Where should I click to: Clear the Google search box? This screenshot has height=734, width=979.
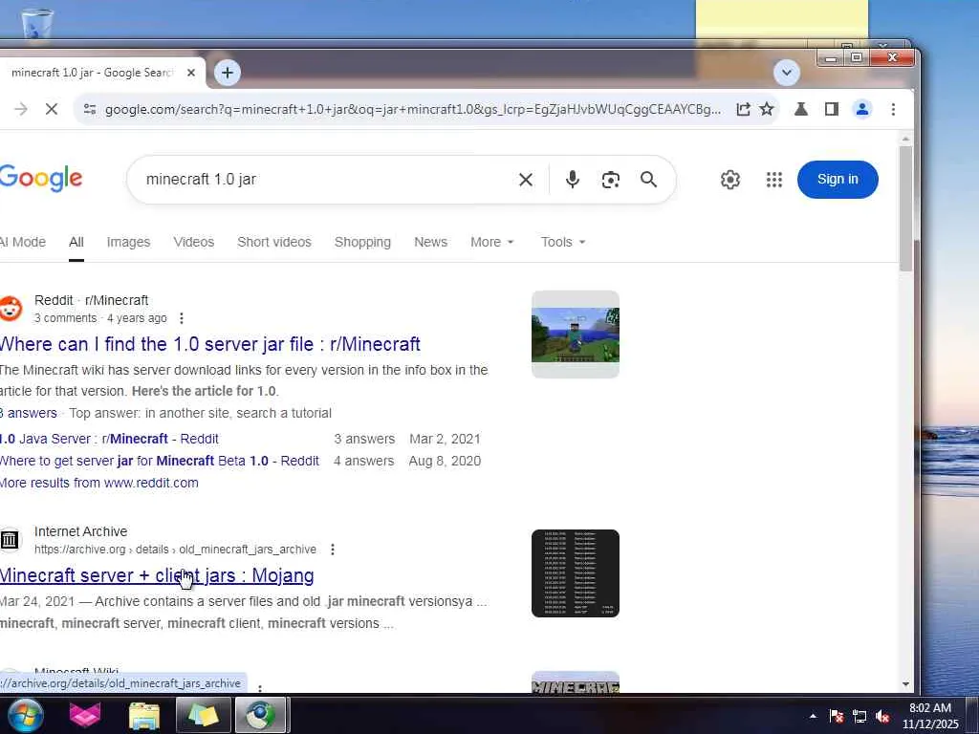tap(526, 180)
